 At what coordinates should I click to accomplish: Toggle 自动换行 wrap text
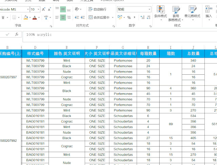97,9
